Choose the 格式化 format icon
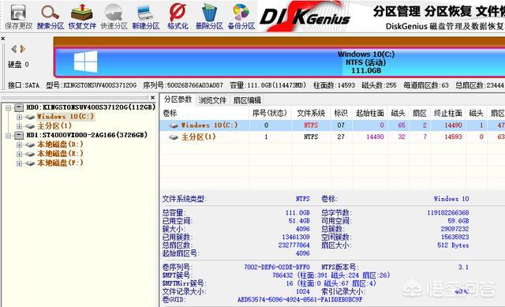 pyautogui.click(x=178, y=16)
